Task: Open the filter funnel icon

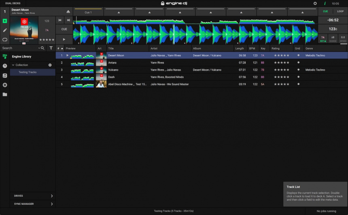Action: click(x=51, y=48)
